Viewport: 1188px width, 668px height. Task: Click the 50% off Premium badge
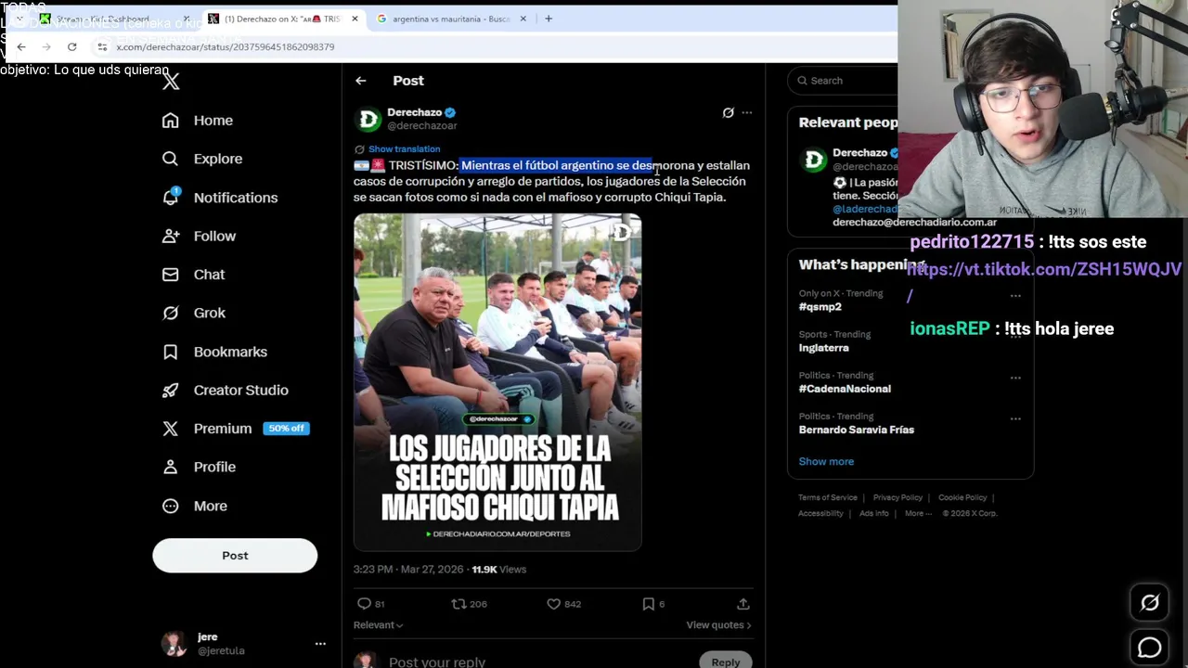(286, 429)
